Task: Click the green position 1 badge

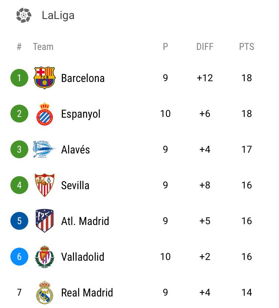Action: click(x=19, y=78)
